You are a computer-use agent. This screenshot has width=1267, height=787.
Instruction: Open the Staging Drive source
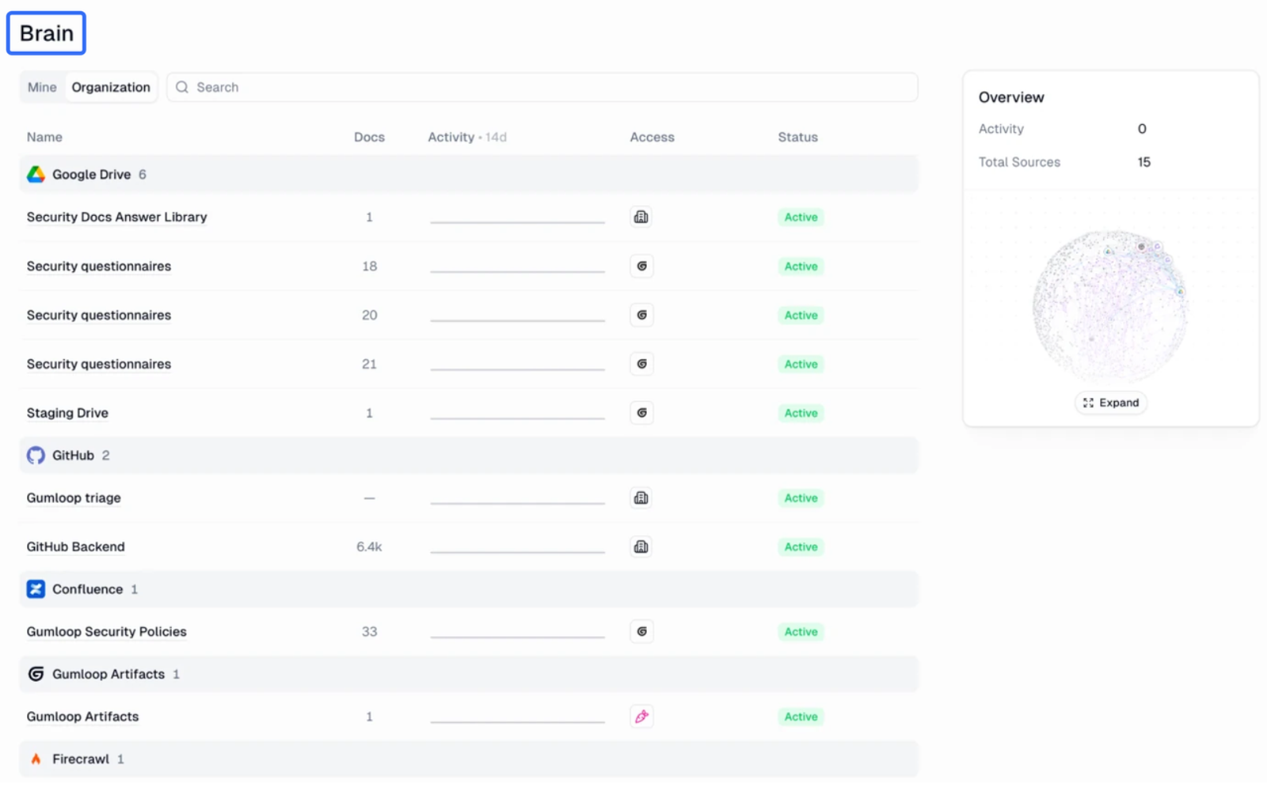click(67, 413)
